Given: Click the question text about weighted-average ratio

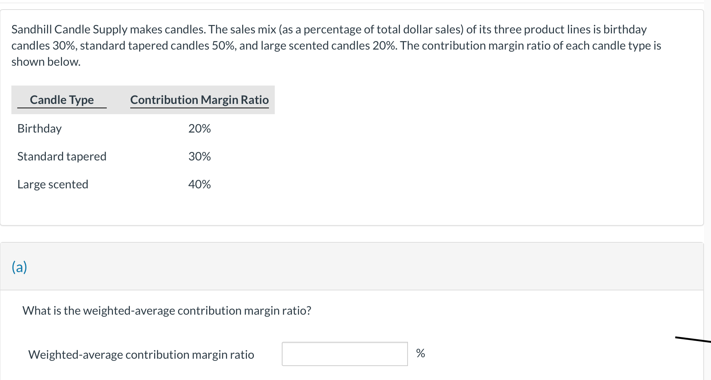Looking at the screenshot, I should (x=167, y=311).
